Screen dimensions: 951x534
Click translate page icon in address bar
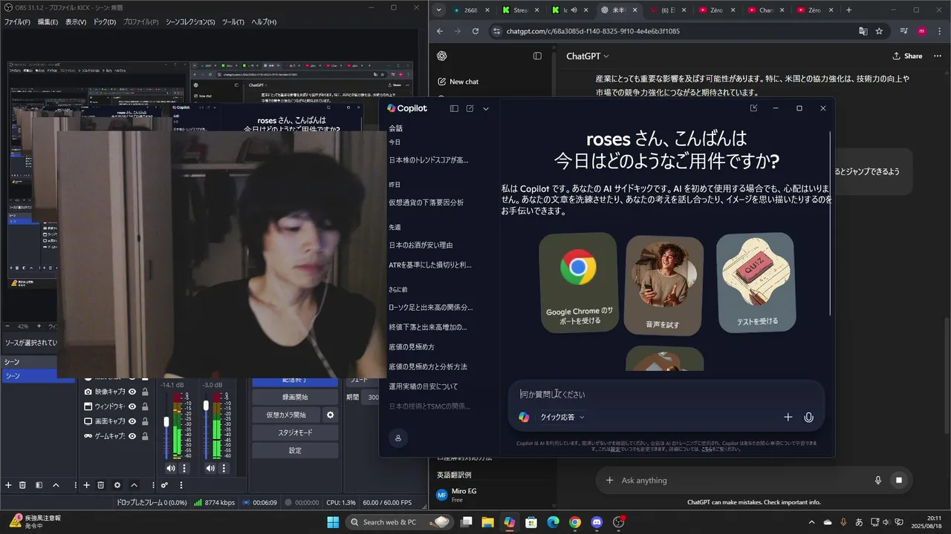tap(863, 31)
